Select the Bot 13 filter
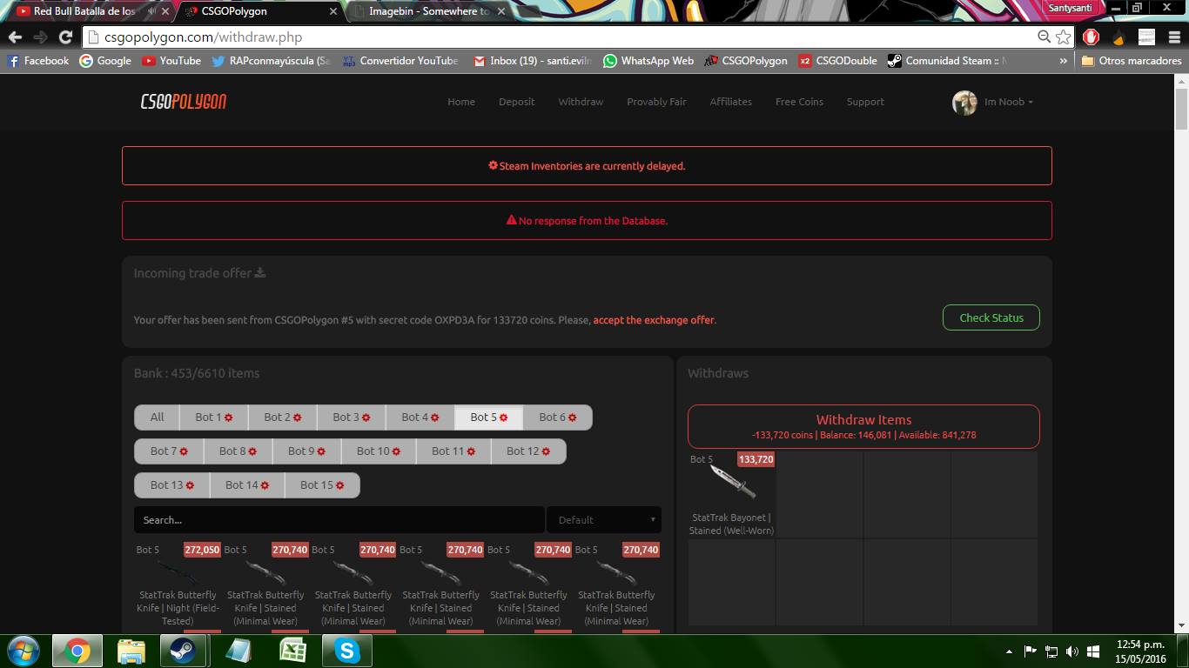Screen dimensions: 1189x668 172,485
